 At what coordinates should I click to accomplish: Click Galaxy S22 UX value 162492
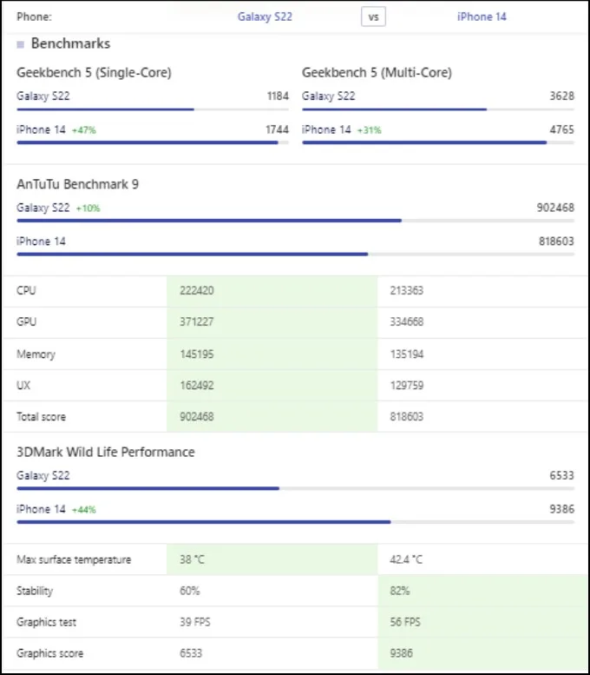point(197,386)
